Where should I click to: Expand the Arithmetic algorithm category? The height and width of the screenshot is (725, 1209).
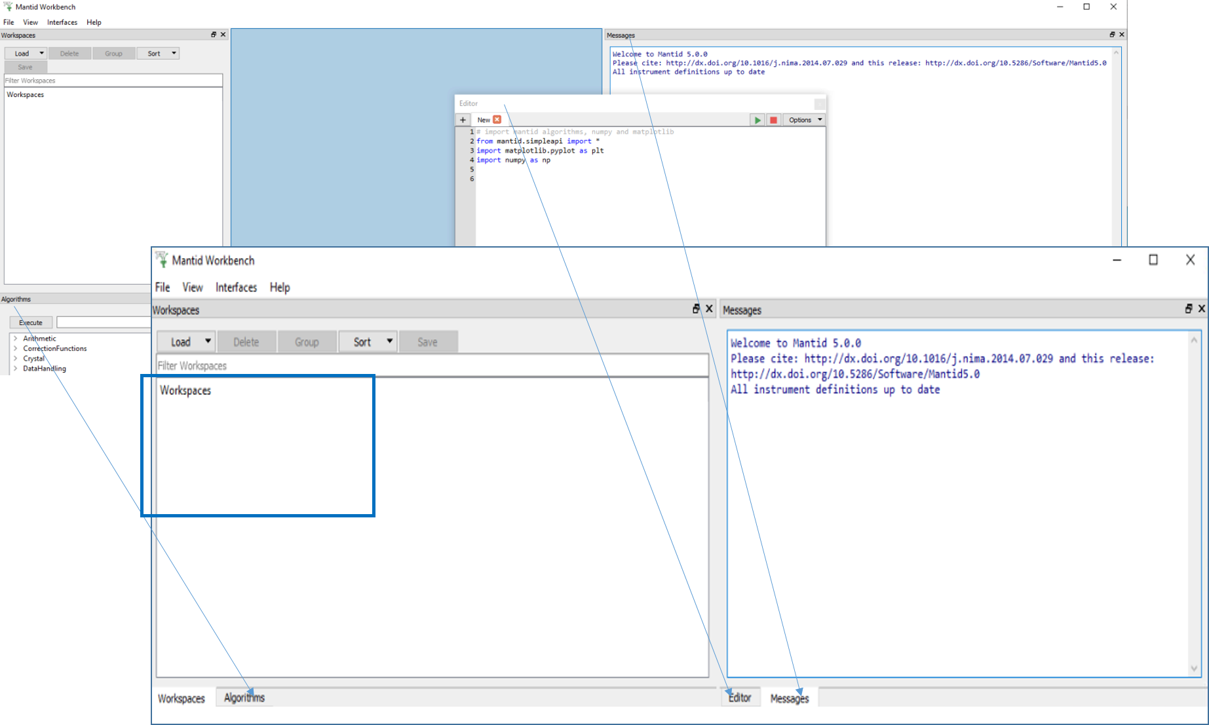point(15,339)
